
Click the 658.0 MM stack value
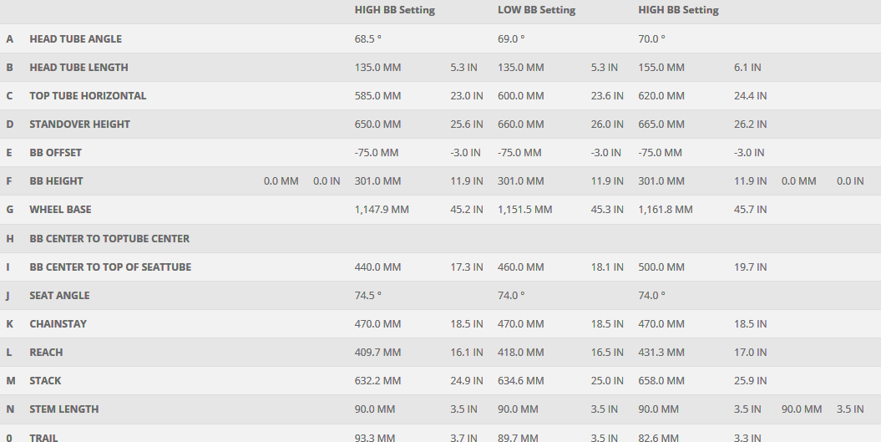661,381
